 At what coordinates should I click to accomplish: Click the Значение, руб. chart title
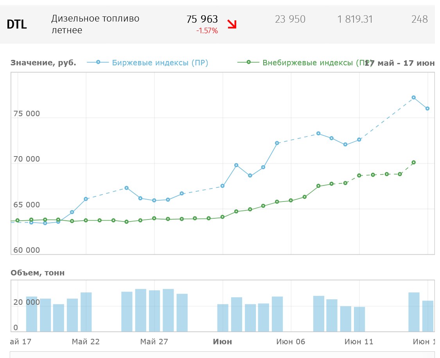click(x=43, y=63)
